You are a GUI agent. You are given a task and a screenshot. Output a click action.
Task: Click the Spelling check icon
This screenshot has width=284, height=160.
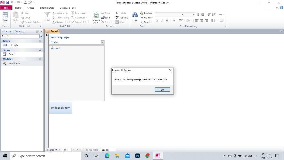tap(117, 17)
